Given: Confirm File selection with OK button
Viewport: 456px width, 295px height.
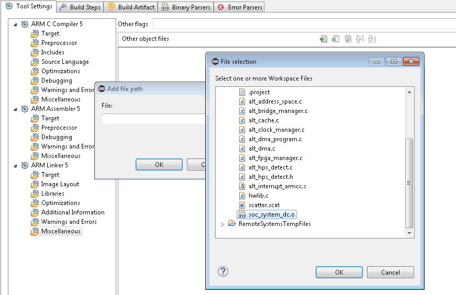Looking at the screenshot, I should point(339,273).
